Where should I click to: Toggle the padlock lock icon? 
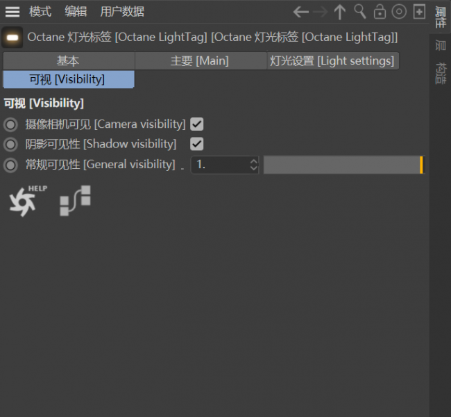click(380, 12)
